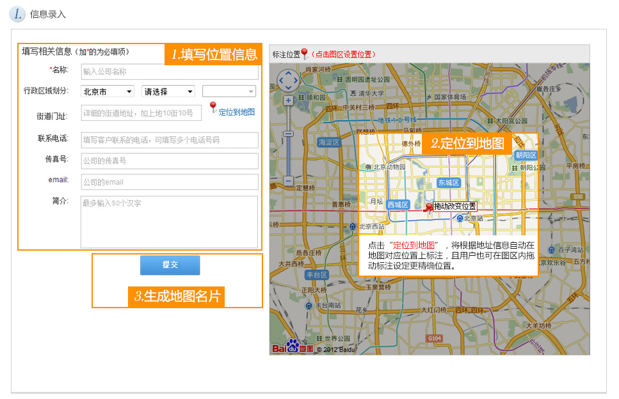619x399 pixels.
Task: Open the empty third region dropdown
Action: click(229, 91)
